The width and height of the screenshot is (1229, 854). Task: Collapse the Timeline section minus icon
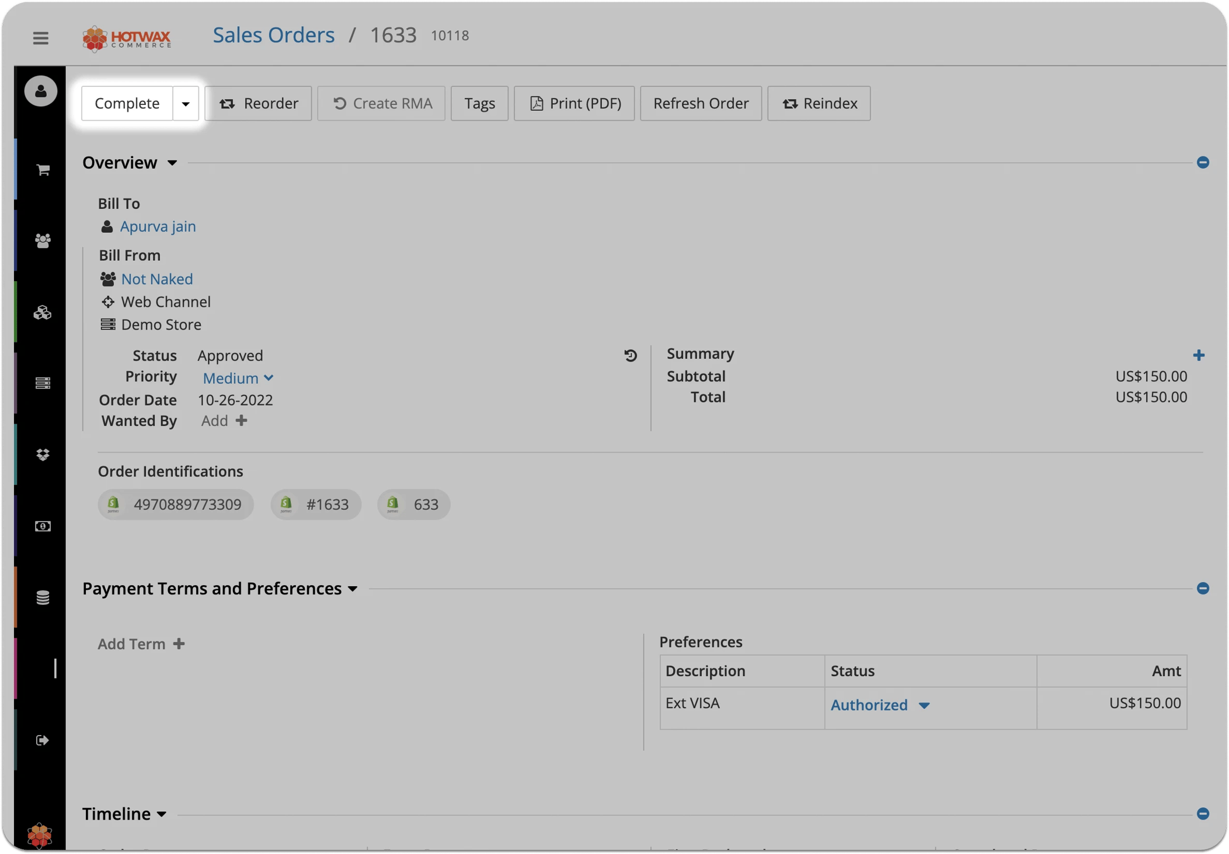1203,813
